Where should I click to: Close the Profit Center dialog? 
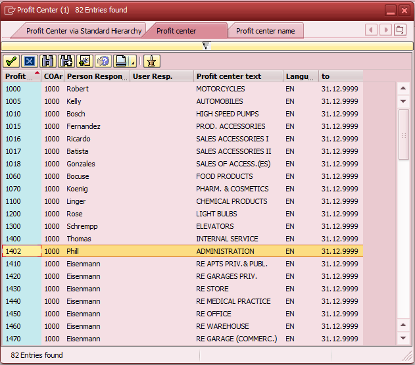(x=404, y=11)
